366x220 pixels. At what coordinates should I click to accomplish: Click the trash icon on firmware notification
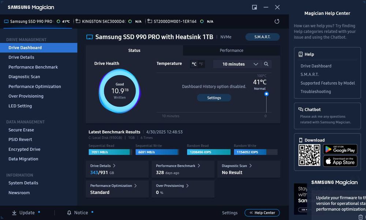click(x=361, y=217)
